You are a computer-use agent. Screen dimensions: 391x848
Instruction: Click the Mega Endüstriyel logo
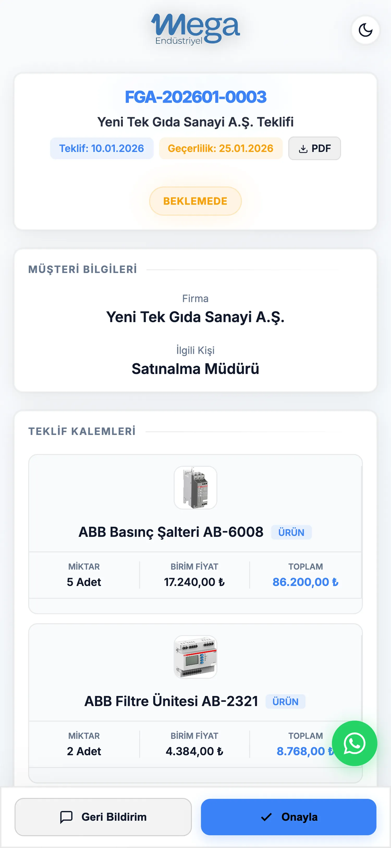(x=195, y=29)
